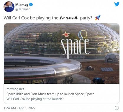Click the stylized 'launch' word in tweet
123x112 pixels.
coord(68,18)
